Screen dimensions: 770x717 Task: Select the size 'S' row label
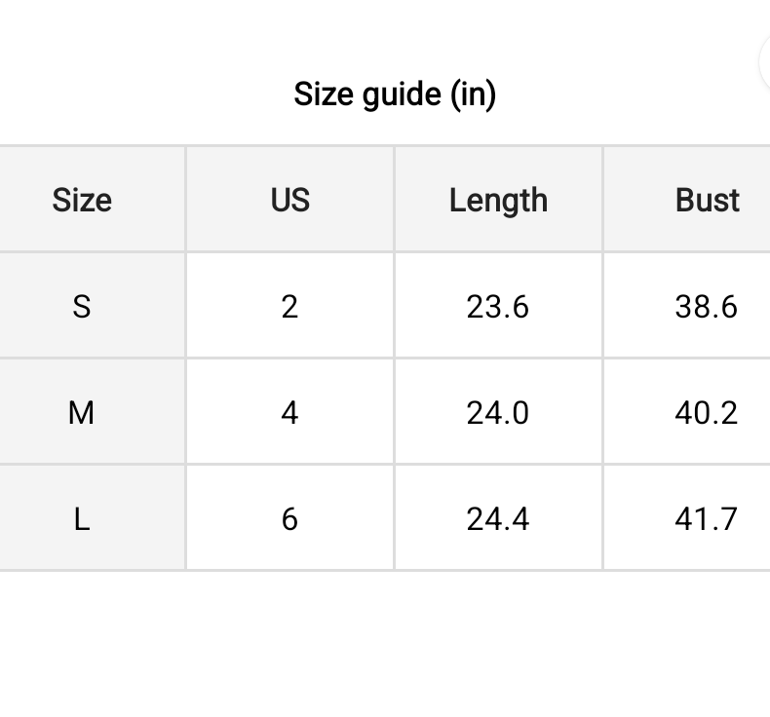(82, 307)
